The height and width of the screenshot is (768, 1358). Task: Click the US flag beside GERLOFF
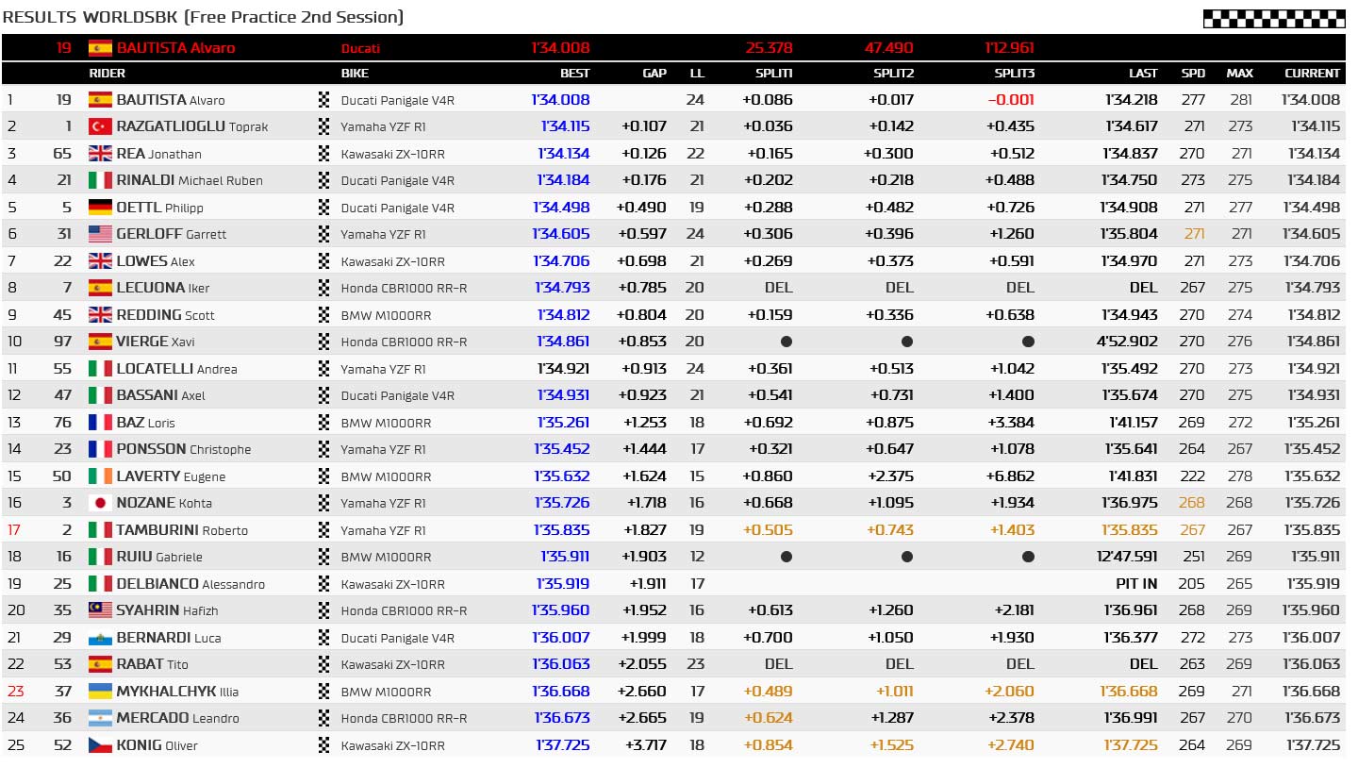100,234
